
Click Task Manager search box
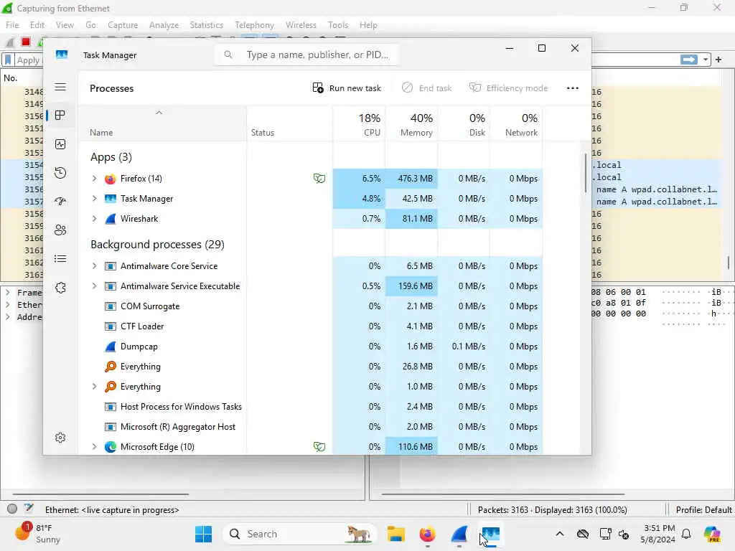click(307, 55)
